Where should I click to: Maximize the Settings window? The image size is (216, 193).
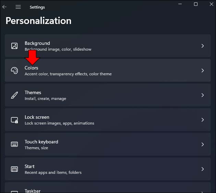(196, 4)
